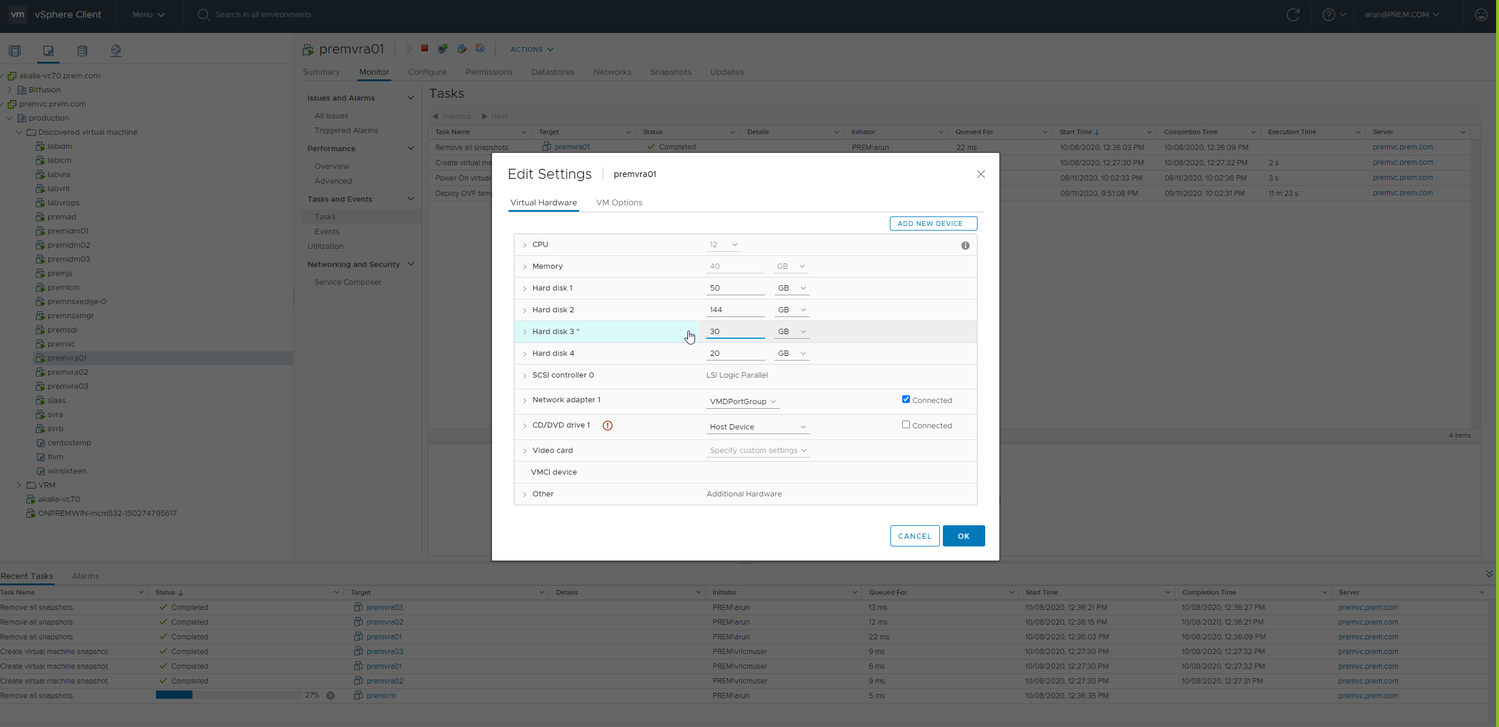The image size is (1499, 727).
Task: Open the Hard disk 1 unit dropdown
Action: point(792,288)
